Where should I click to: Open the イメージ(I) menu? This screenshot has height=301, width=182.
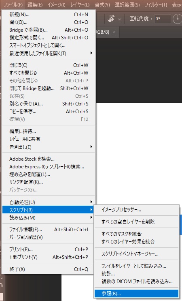pos(56,4)
